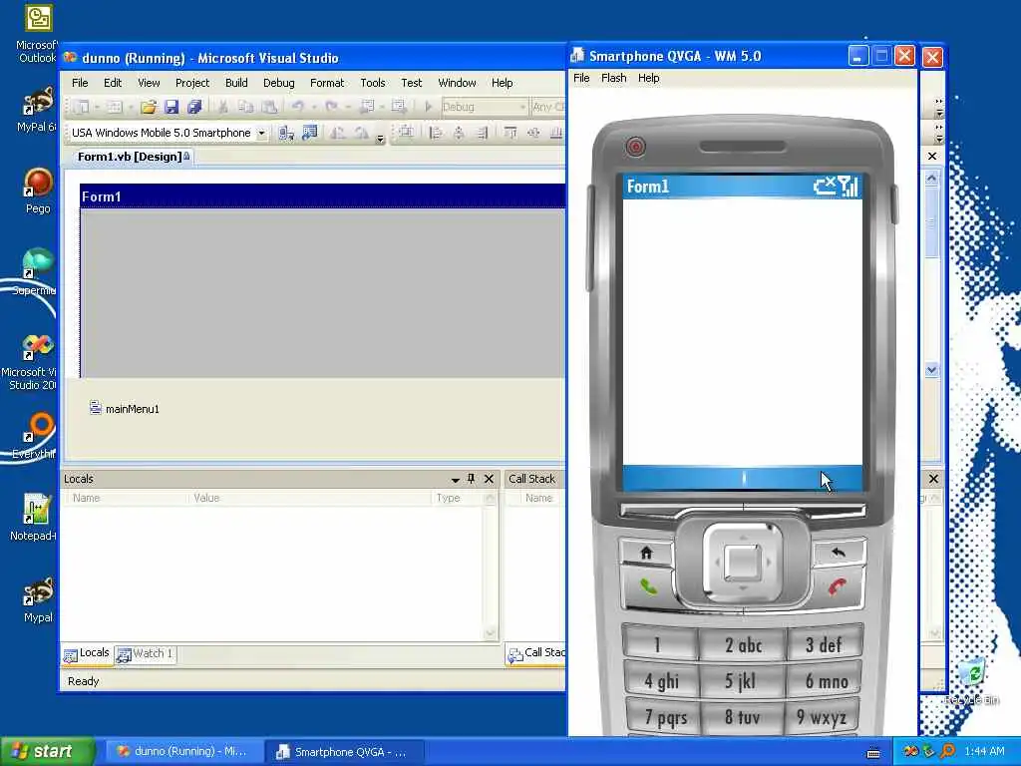Open Locals panel window position dropdown
This screenshot has width=1021, height=766.
pos(455,480)
